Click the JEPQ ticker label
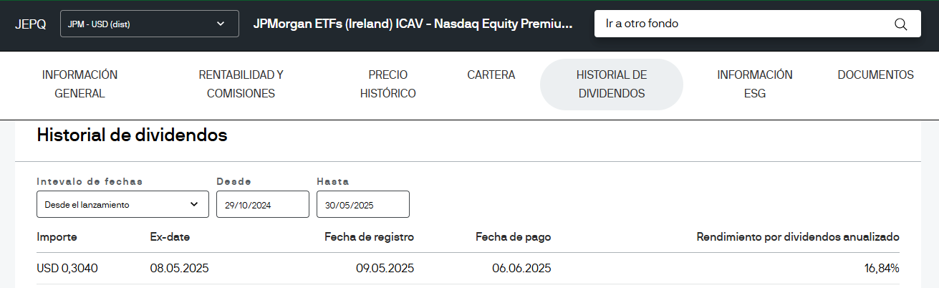The image size is (939, 288). 30,24
